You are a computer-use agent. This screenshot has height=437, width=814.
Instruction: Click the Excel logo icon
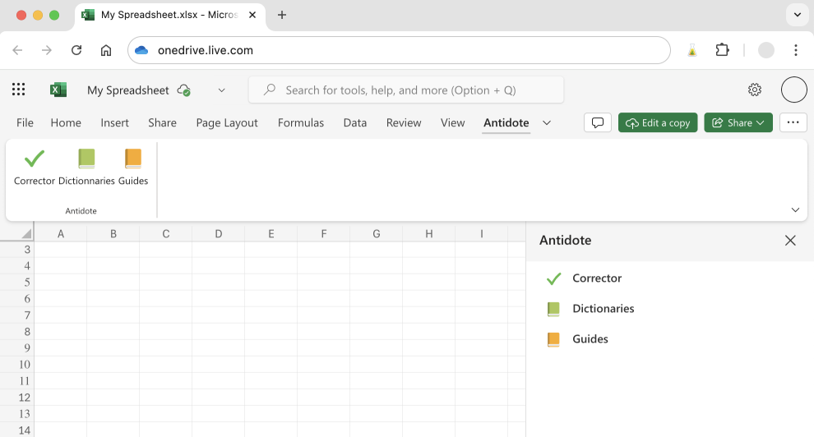58,90
